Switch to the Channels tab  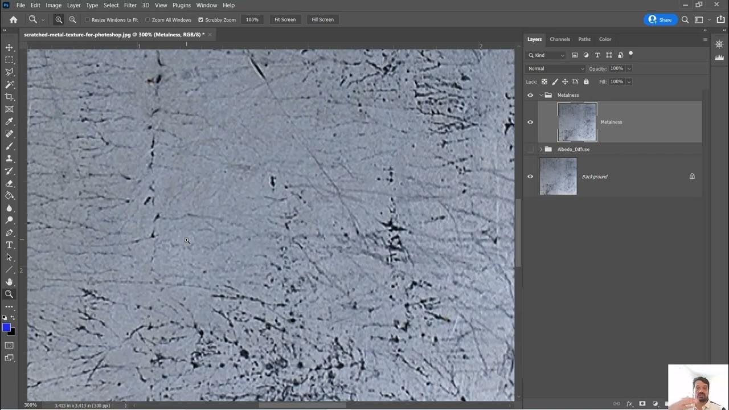coord(560,39)
